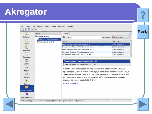This screenshot has width=152, height=114.
Task: Click the first toolbar icon (new feed)
Action: [22, 30]
